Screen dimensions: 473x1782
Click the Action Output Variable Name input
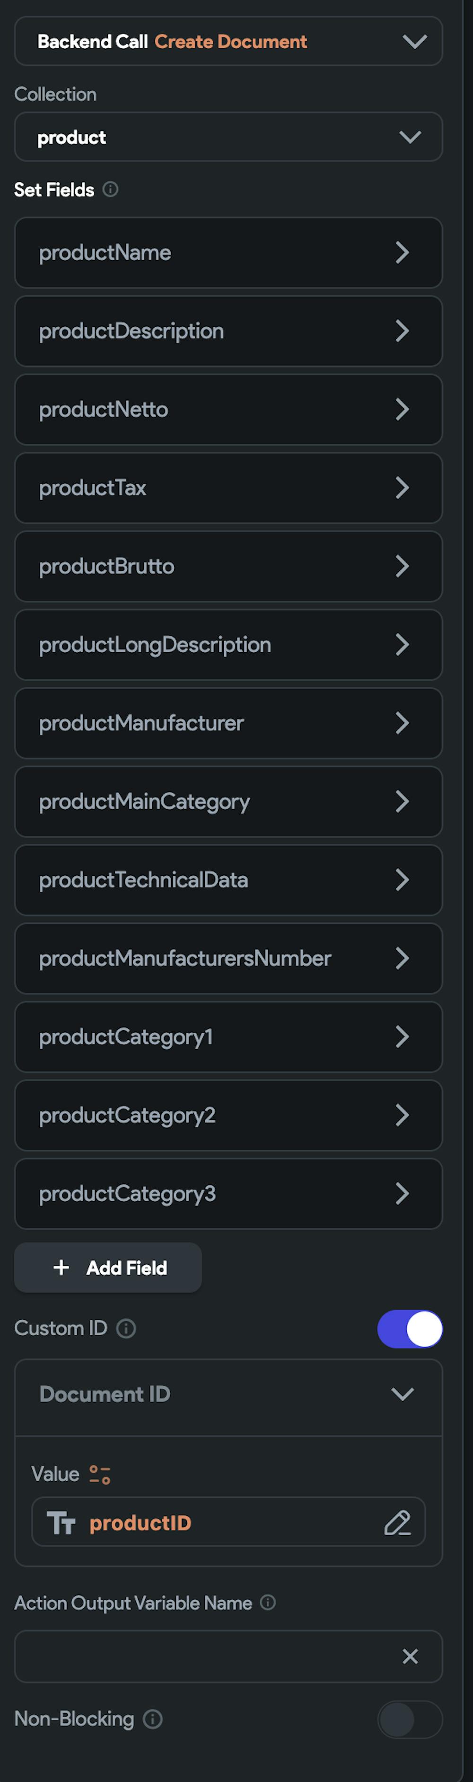click(207, 1656)
